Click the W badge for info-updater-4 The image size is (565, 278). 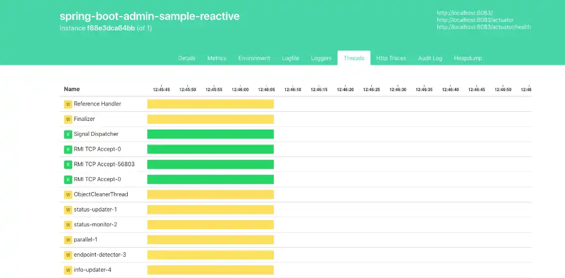pos(68,270)
